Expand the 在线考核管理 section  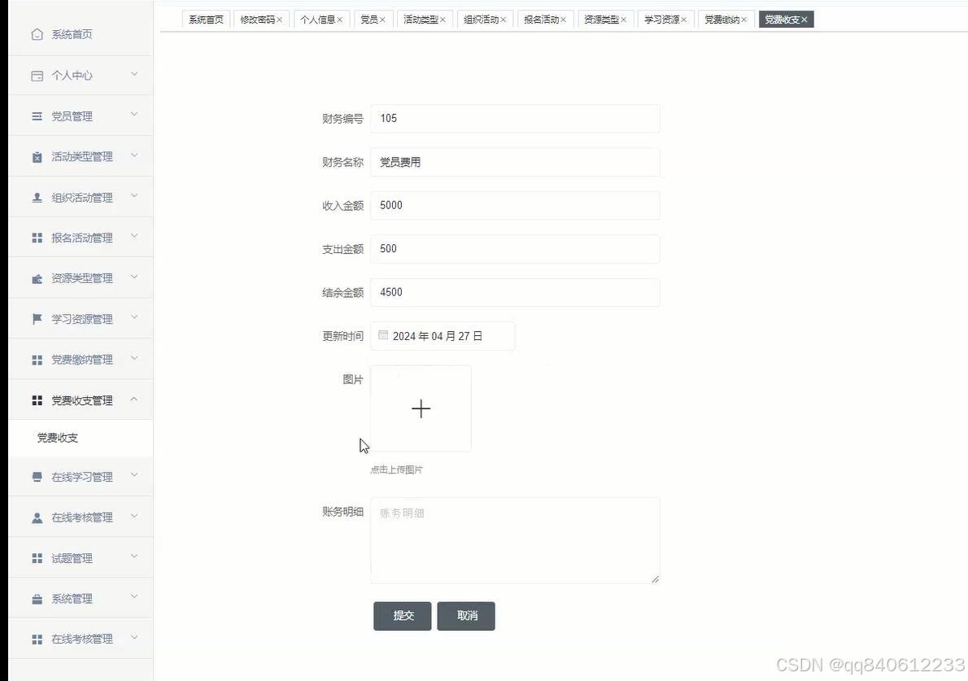click(x=81, y=517)
